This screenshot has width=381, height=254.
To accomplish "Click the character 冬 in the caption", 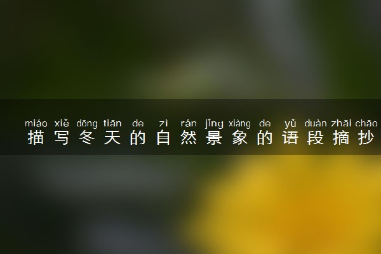I will (x=87, y=138).
